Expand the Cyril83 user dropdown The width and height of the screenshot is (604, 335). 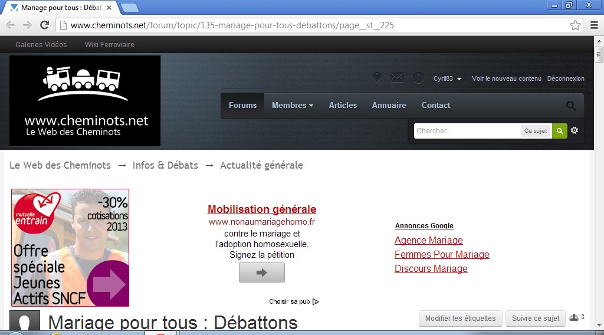[447, 78]
